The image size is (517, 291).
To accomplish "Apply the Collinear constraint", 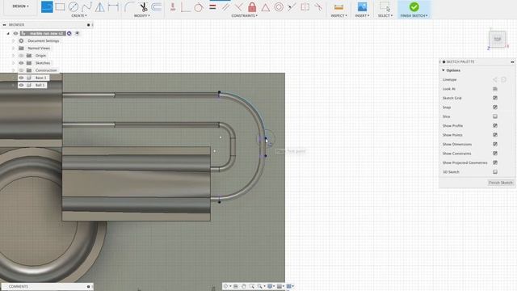I will (x=292, y=7).
